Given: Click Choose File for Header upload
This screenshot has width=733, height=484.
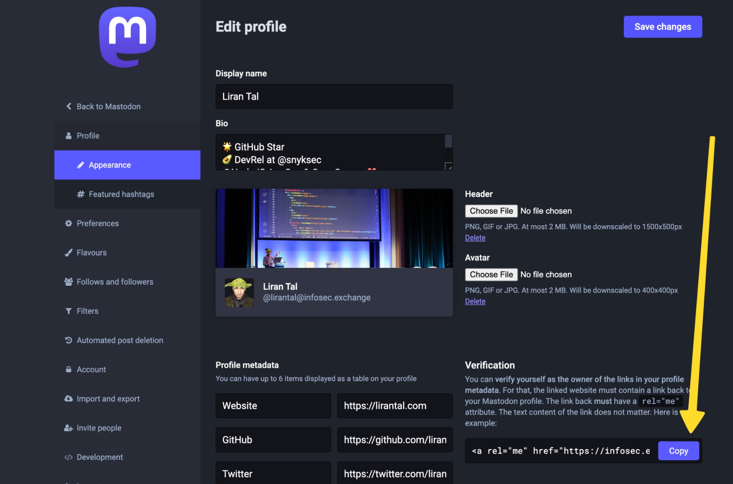Looking at the screenshot, I should [491, 210].
